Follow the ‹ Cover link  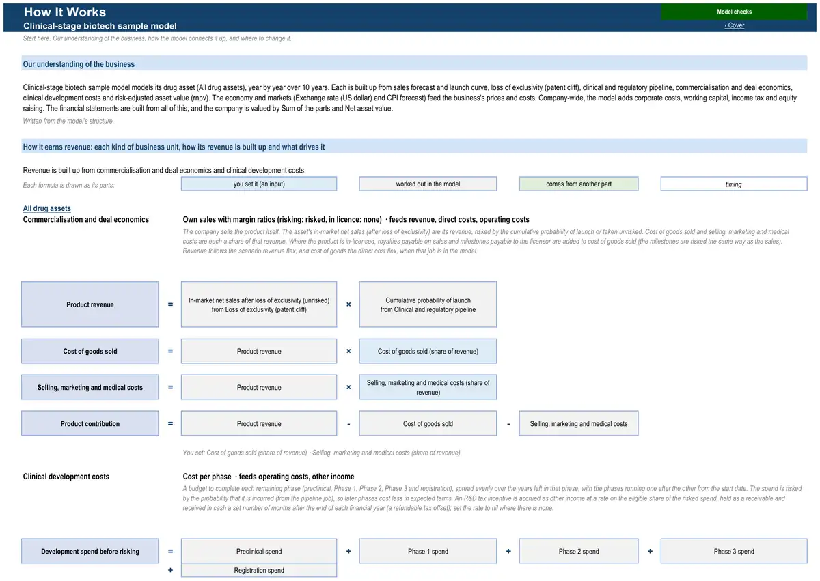pos(735,25)
